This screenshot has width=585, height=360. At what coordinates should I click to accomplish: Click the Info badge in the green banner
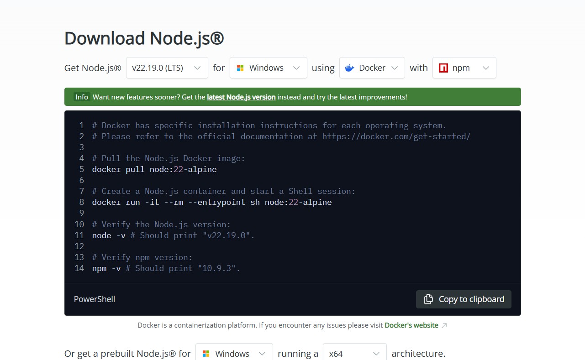[82, 97]
